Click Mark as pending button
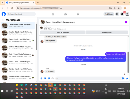The image size is (130, 99). click(x=63, y=33)
